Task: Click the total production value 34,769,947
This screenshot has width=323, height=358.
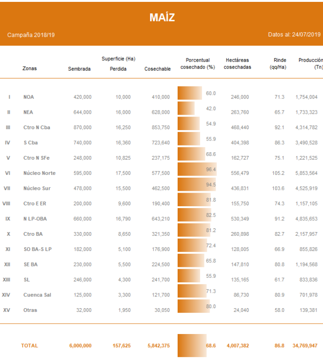Action: (x=304, y=346)
